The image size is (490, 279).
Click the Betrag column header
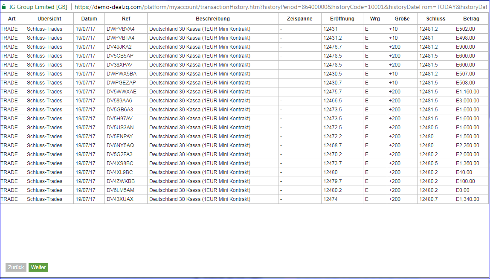coord(471,19)
